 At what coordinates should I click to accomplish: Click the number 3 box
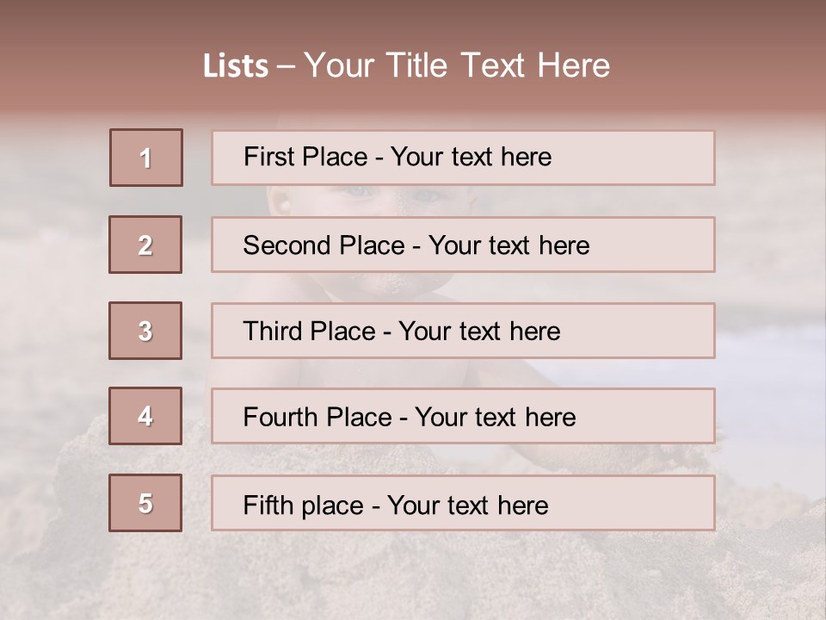tap(145, 331)
